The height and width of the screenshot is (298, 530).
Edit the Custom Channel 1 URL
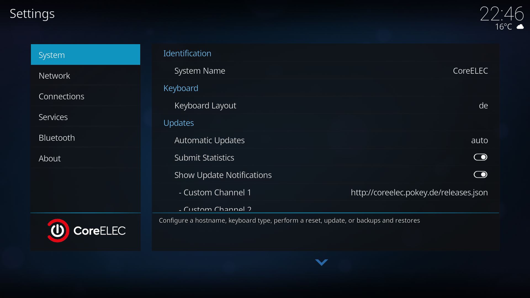(326, 192)
